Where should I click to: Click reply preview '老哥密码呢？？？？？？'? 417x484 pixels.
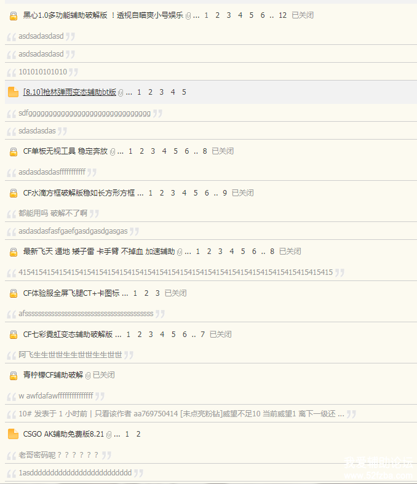click(58, 454)
